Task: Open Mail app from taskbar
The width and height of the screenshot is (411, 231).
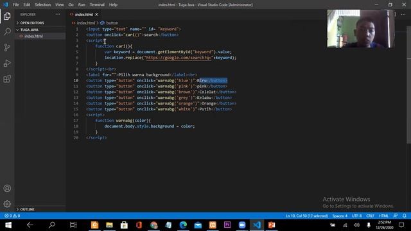Action: 198,225
